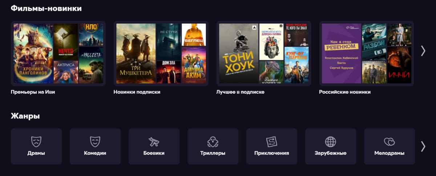Viewport: 436px width, 176px height.
Task: Open the Российские новинки collection
Action: coord(345,92)
